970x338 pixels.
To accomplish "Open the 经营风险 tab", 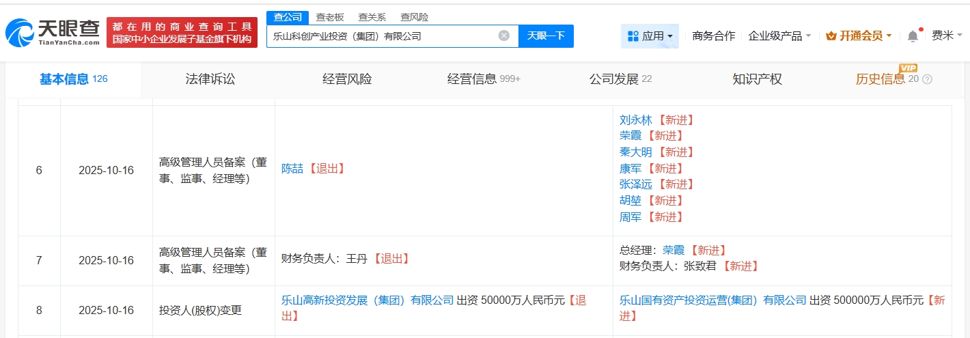I will pos(347,79).
